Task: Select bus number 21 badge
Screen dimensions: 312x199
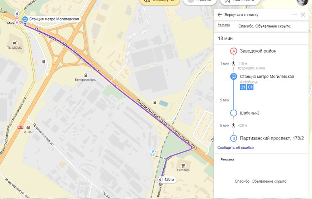Action: click(x=243, y=87)
